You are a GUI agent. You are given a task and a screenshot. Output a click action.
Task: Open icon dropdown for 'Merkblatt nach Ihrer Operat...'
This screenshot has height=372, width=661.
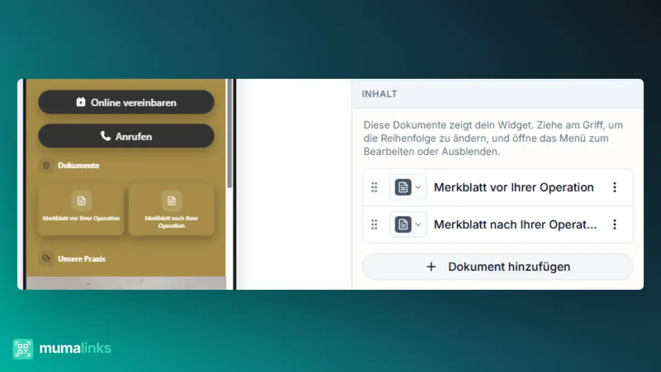(408, 224)
